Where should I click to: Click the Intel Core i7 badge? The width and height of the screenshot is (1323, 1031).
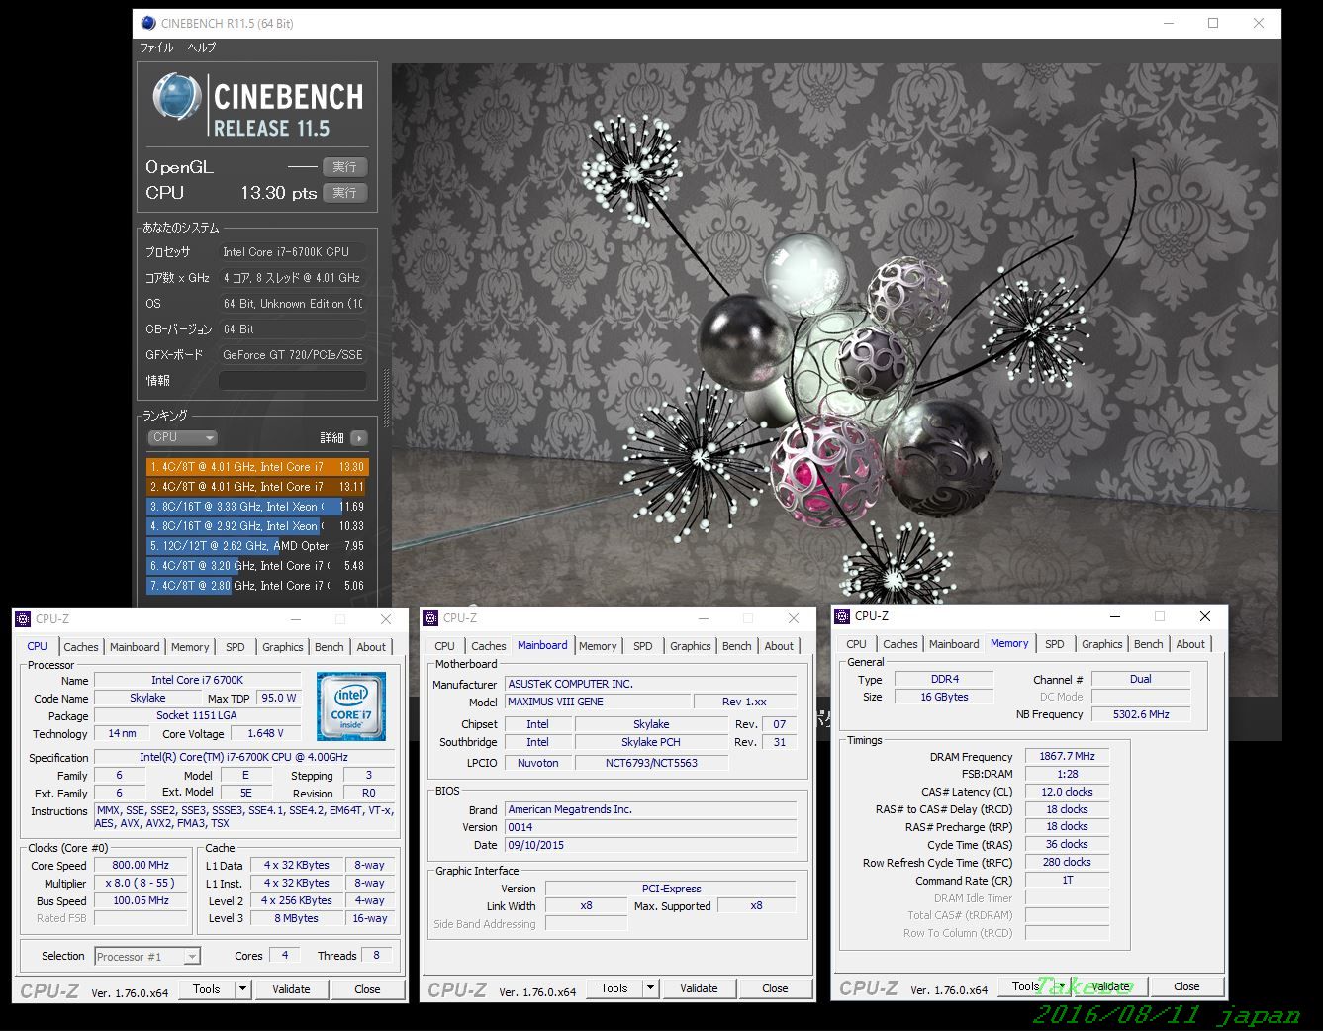tap(350, 705)
